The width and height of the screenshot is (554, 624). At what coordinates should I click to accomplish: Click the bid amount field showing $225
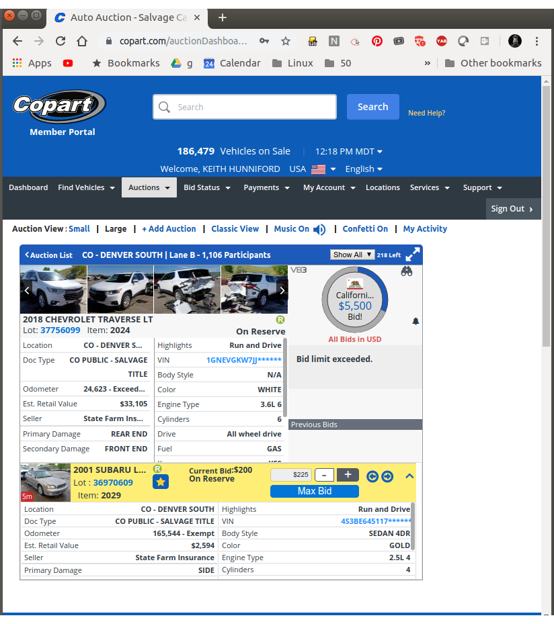(290, 475)
